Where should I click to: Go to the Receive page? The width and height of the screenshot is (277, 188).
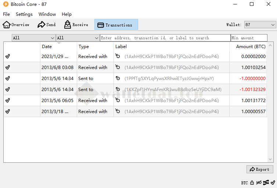(76, 25)
